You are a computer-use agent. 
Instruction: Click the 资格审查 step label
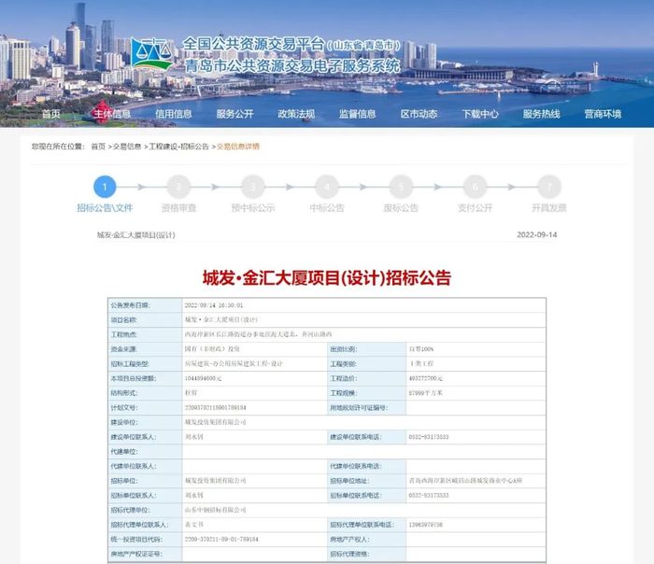(x=179, y=207)
